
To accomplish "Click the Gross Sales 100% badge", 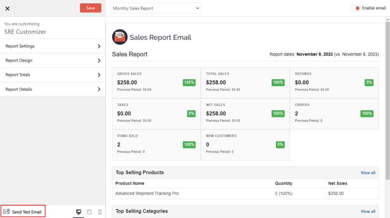I will tap(189, 82).
